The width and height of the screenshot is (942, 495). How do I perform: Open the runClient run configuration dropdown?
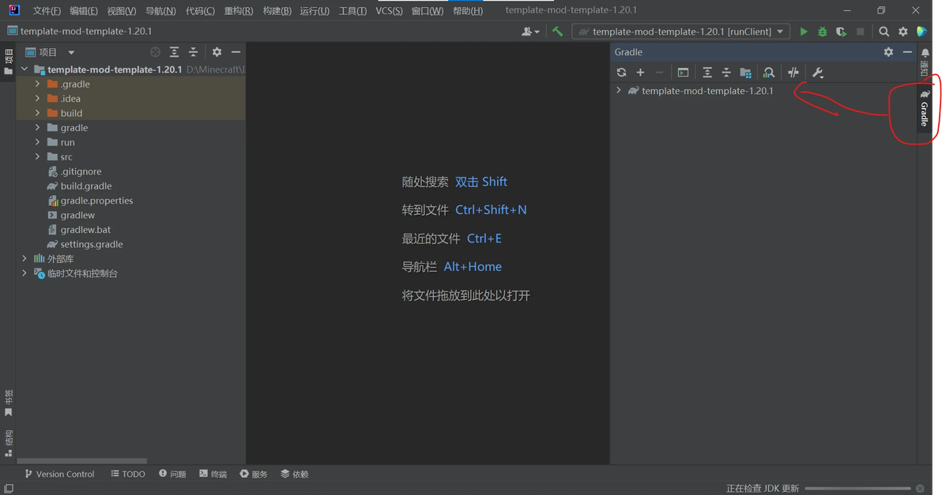coord(681,32)
